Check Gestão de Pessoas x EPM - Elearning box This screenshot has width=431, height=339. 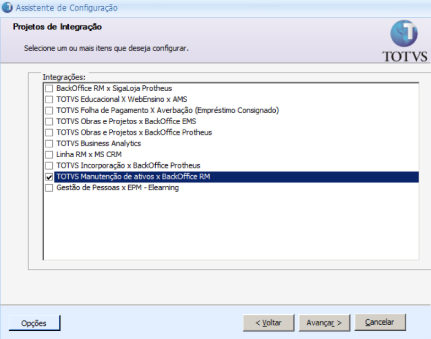(49, 188)
